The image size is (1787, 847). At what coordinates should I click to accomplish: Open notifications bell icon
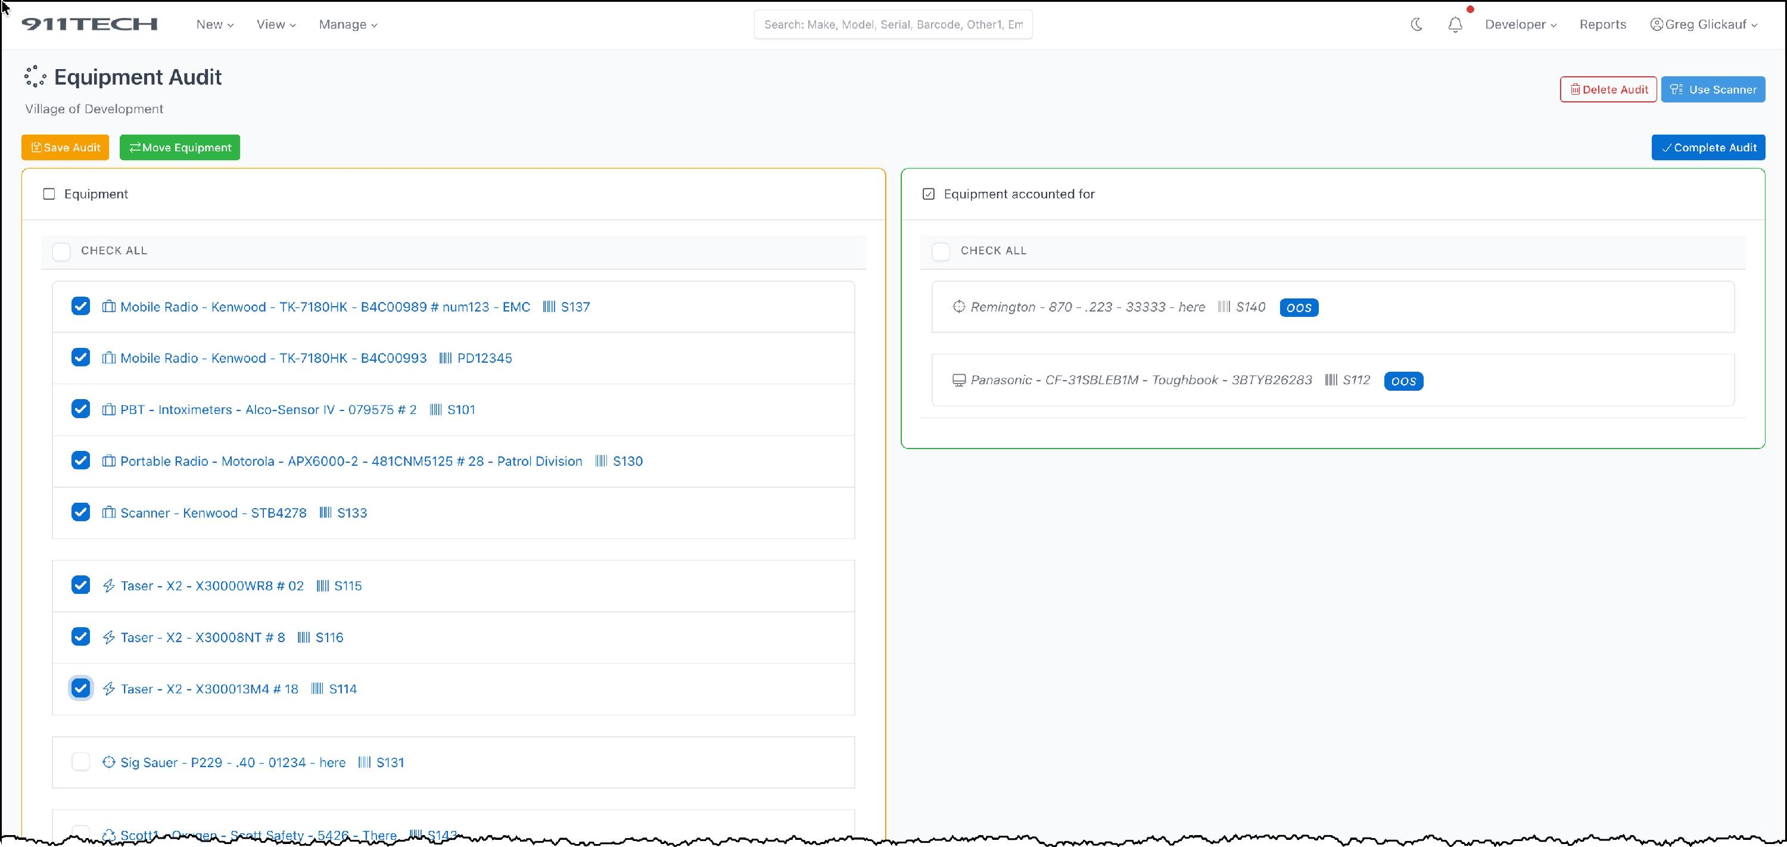tap(1455, 24)
